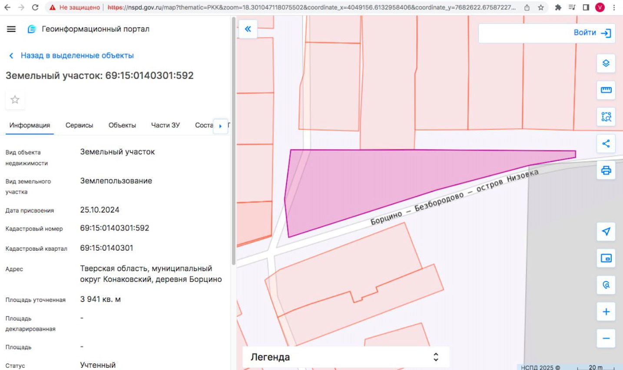Print the map
This screenshot has height=370, width=623.
click(x=606, y=170)
